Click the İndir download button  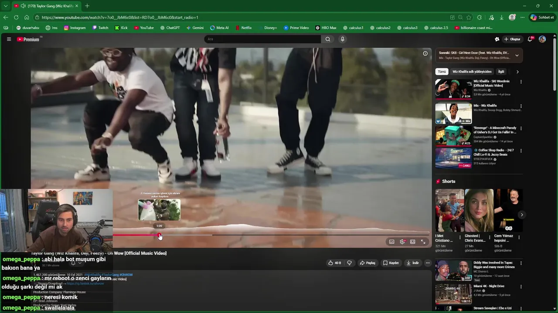tap(412, 263)
